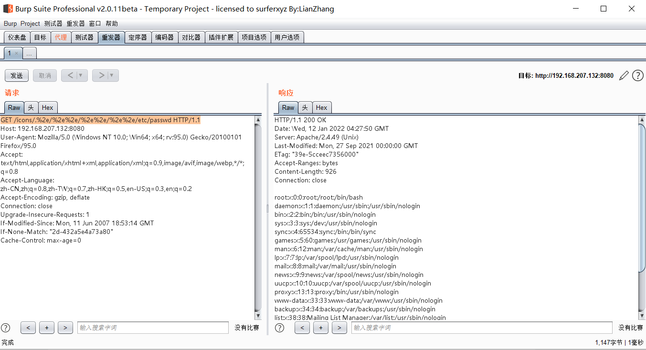
Task: Focus the response search input field
Action: click(482, 328)
